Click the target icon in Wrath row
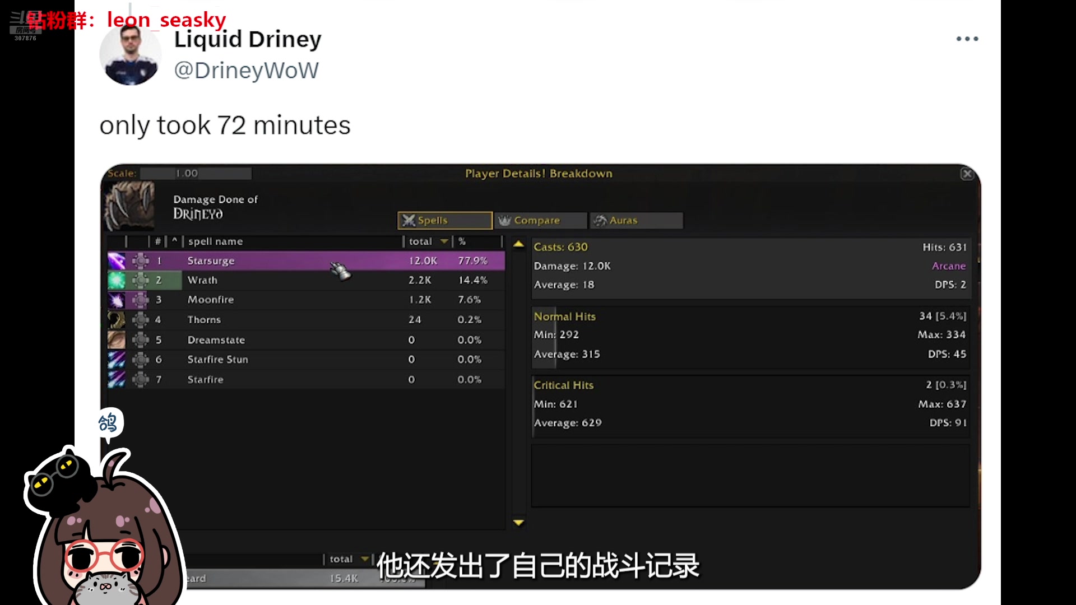This screenshot has width=1076, height=605. tap(140, 281)
